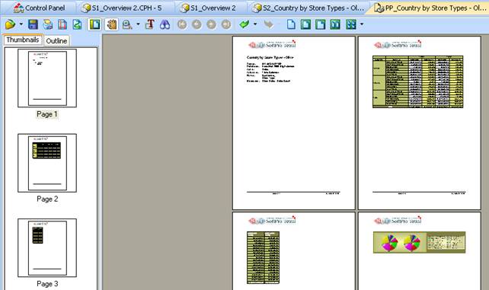The image size is (489, 290).
Task: Select the Page 2 thumbnail
Action: click(x=47, y=163)
